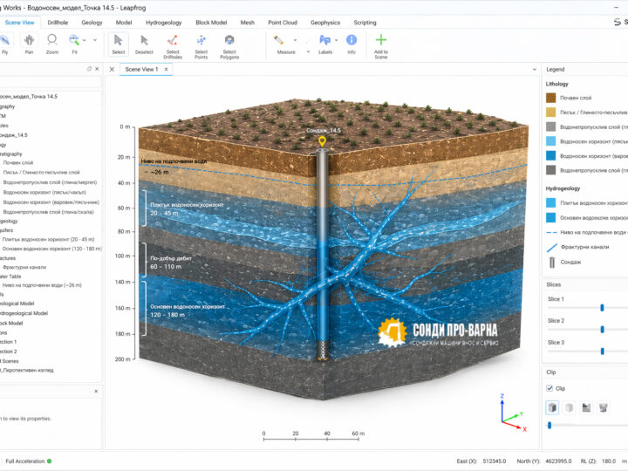
Task: Select Основен водоносен хоризонт (120 - 180 m) item
Action: pyautogui.click(x=51, y=249)
